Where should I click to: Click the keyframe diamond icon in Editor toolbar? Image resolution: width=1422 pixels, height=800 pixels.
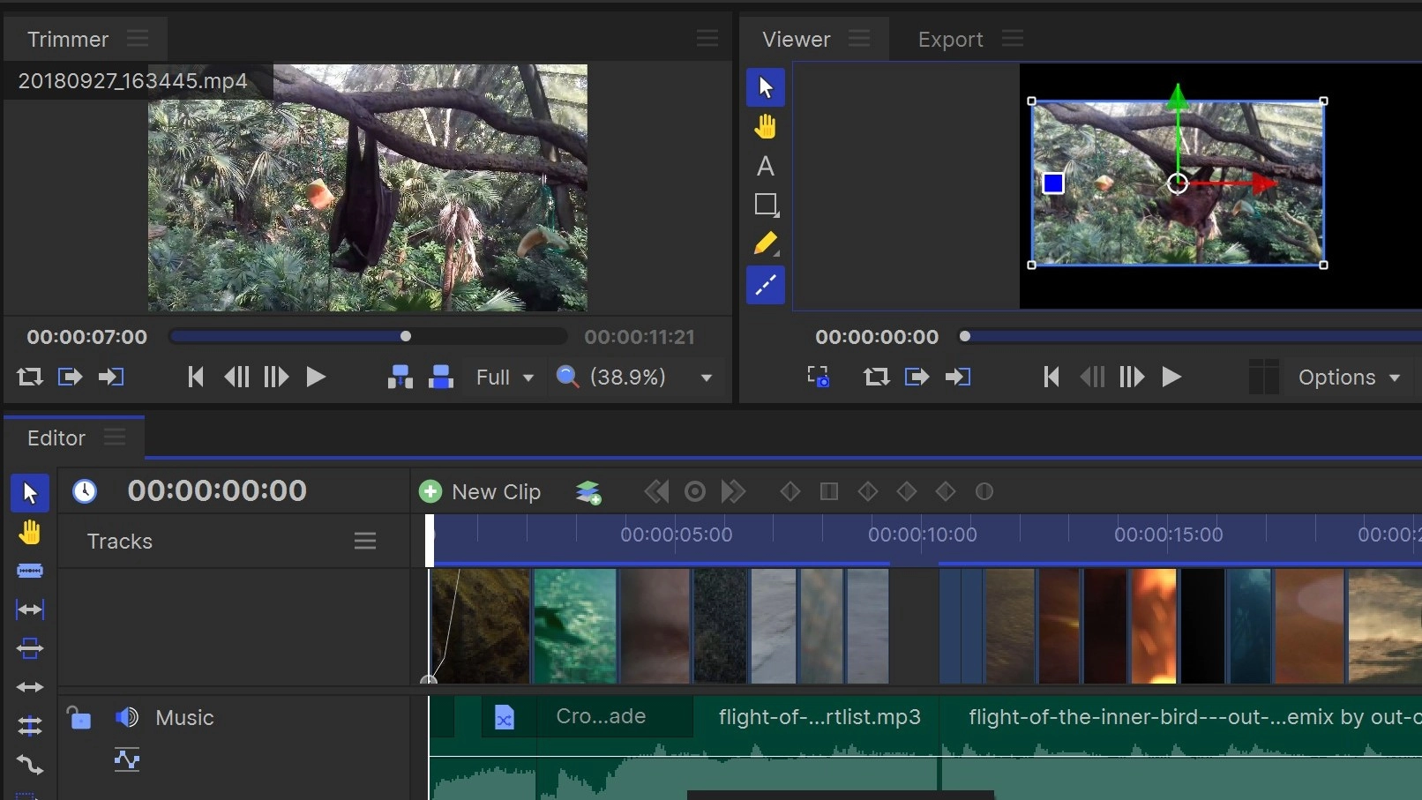790,491
